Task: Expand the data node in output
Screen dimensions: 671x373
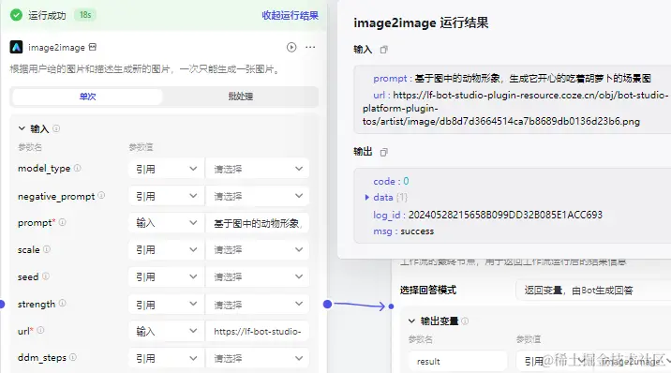Action: (366, 197)
